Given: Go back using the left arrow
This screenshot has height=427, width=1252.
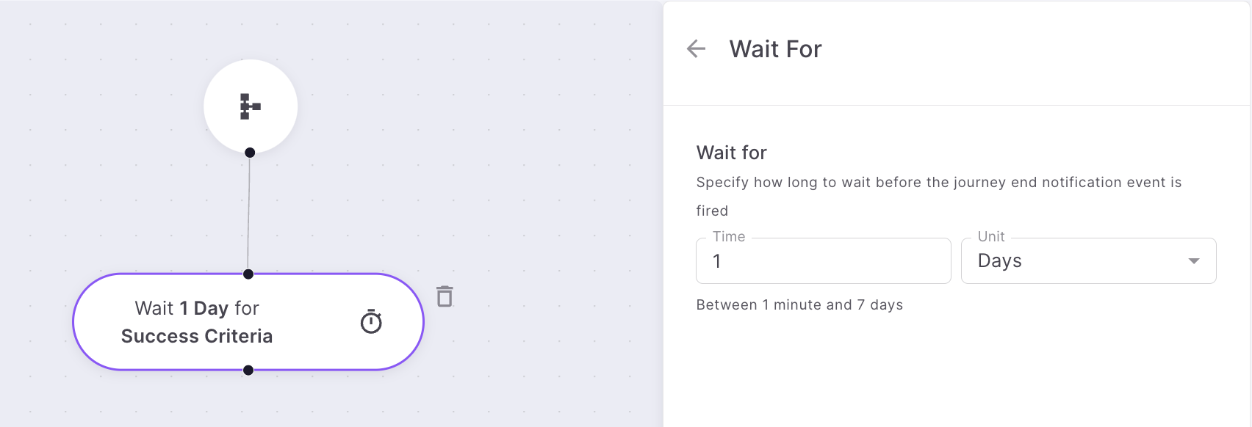Looking at the screenshot, I should click(x=696, y=49).
